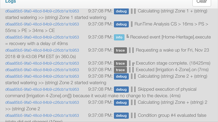Image resolution: width=218 pixels, height=122 pixels.
Task: Click the info badge on Received event
Action: coord(119,37)
